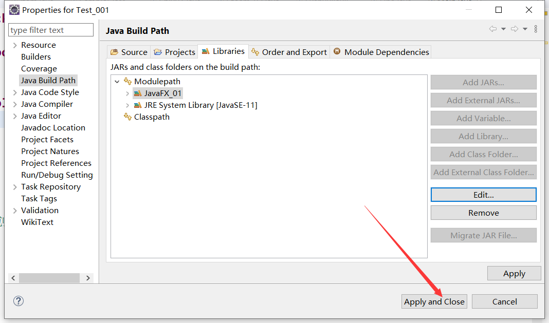Viewport: 549px width, 323px height.
Task: Click the Modulepath key icon
Action: point(127,81)
